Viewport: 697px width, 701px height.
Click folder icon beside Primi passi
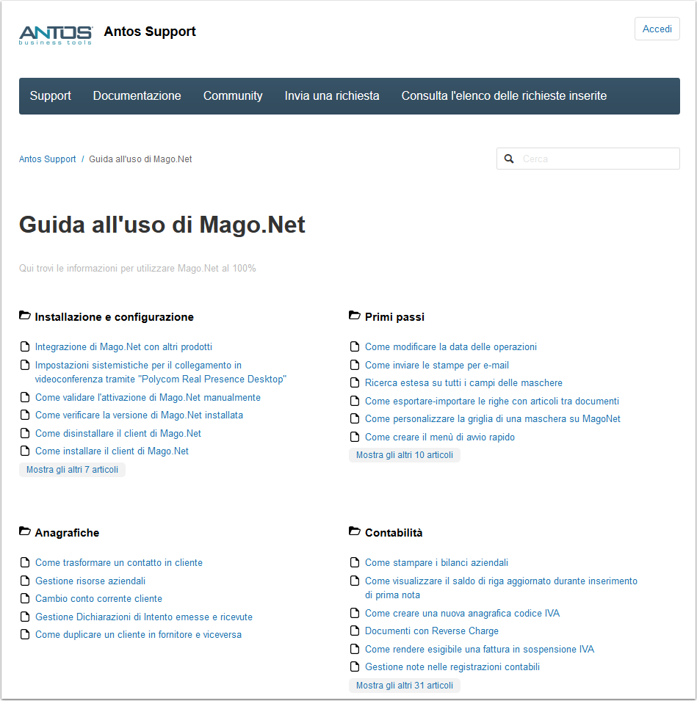coord(355,316)
